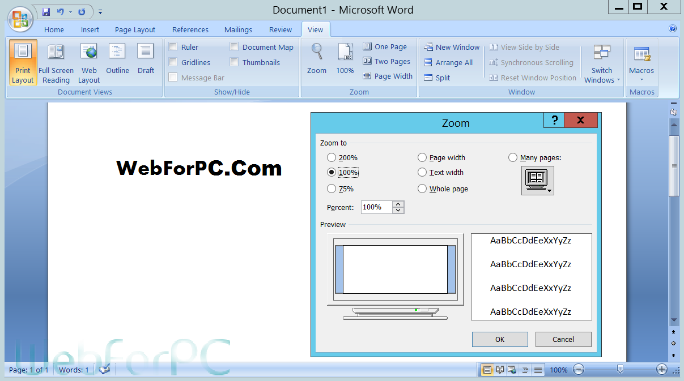Image resolution: width=684 pixels, height=381 pixels.
Task: Select the 75% zoom radio button
Action: [x=332, y=189]
